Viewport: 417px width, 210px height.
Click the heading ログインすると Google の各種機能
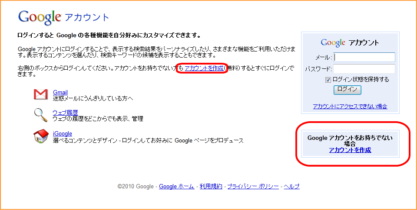pyautogui.click(x=109, y=35)
